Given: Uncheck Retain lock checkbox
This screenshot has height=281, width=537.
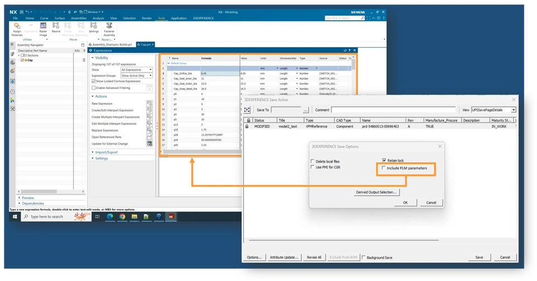Looking at the screenshot, I should click(384, 160).
